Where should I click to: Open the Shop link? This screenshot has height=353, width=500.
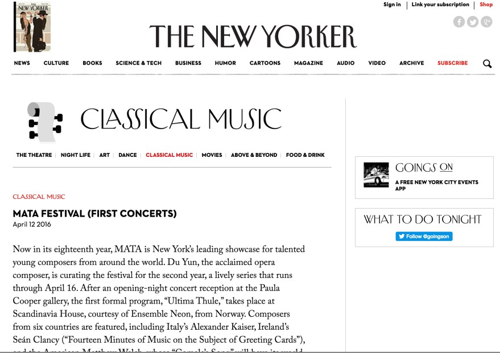coord(486,5)
